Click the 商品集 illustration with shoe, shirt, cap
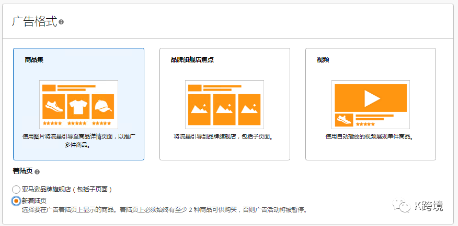Image resolution: width=458 pixels, height=226 pixels. [x=78, y=105]
